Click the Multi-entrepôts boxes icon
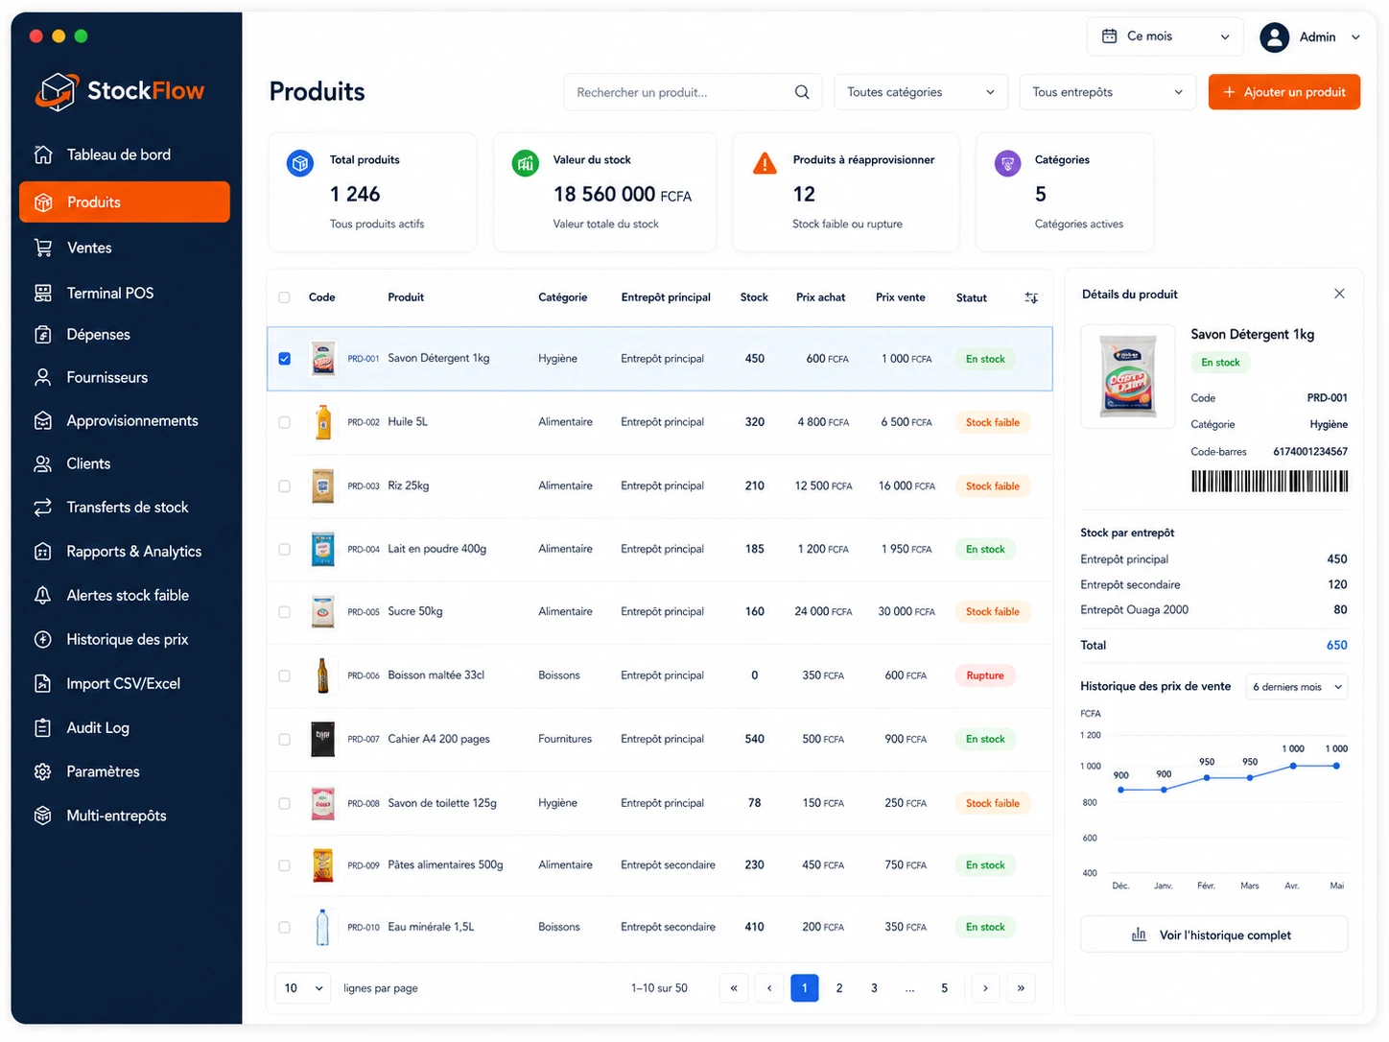This screenshot has height=1042, width=1389. point(43,816)
